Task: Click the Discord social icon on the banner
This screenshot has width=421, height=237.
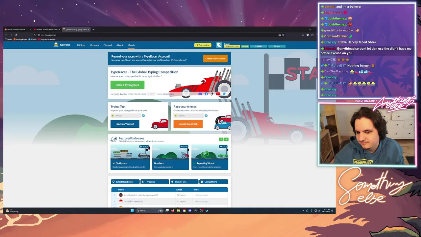Action: pyautogui.click(x=200, y=94)
